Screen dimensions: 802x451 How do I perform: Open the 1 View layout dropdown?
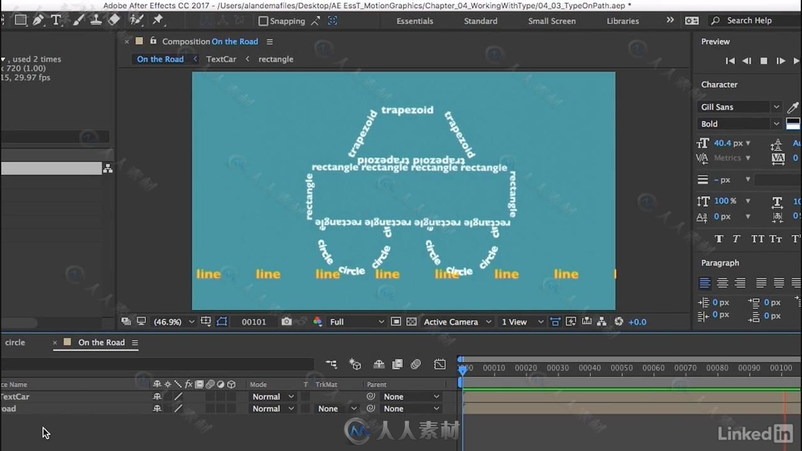tap(523, 322)
